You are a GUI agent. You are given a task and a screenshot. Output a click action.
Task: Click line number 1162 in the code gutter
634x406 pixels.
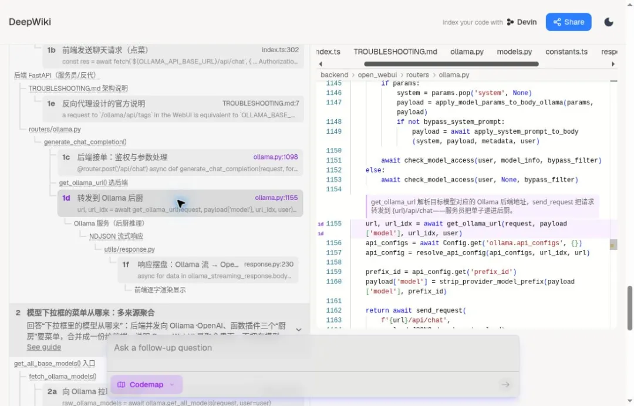point(333,310)
